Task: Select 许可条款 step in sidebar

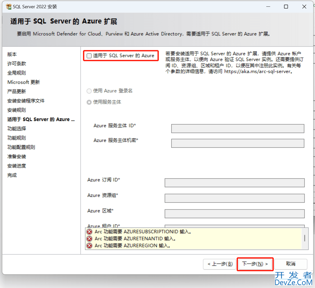Action: click(17, 63)
